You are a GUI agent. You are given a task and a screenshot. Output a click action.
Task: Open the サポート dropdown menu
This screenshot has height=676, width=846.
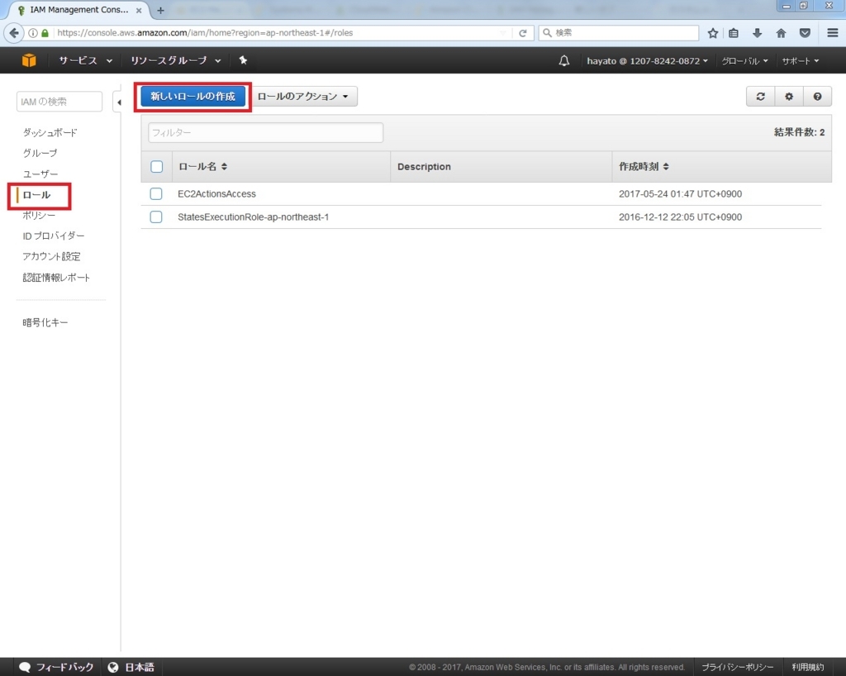coord(800,61)
